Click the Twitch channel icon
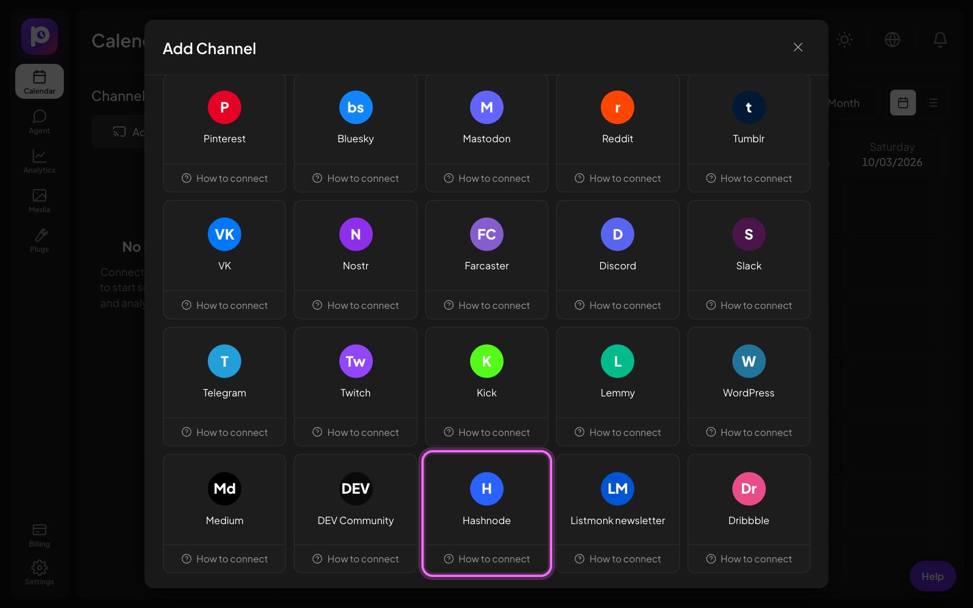The image size is (973, 608). tap(356, 361)
